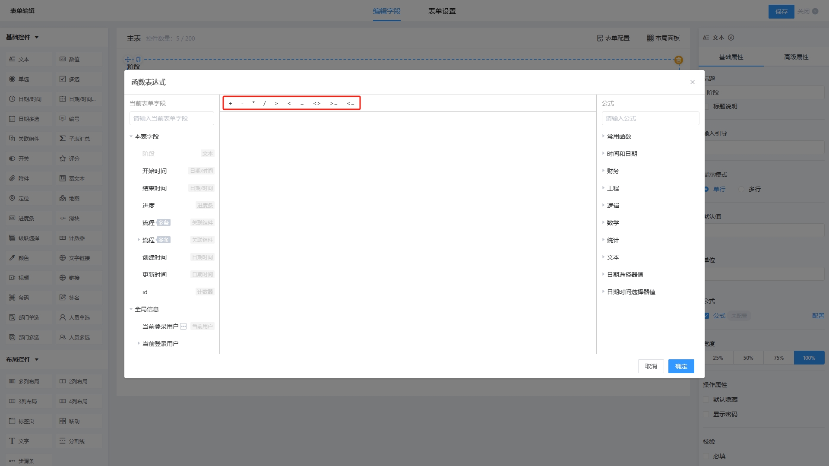
Task: Open 表单配置 settings icon
Action: 600,38
